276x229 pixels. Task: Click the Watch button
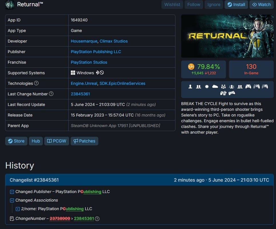[261, 5]
